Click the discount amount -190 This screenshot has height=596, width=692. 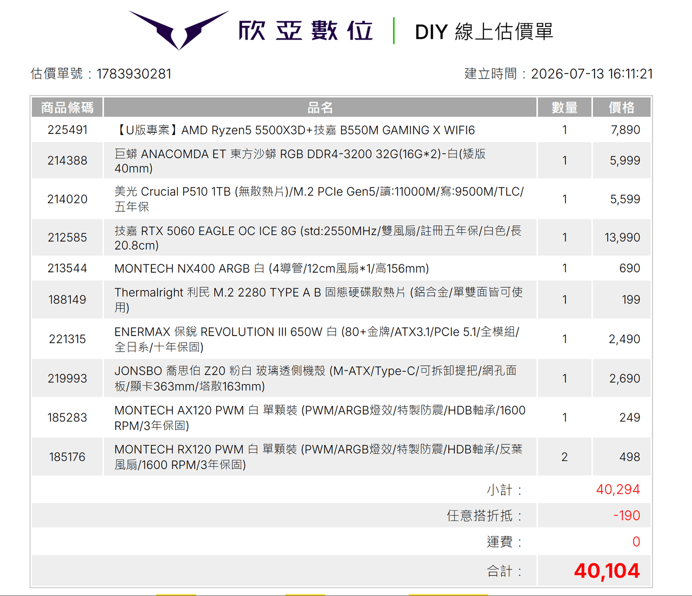tap(627, 515)
